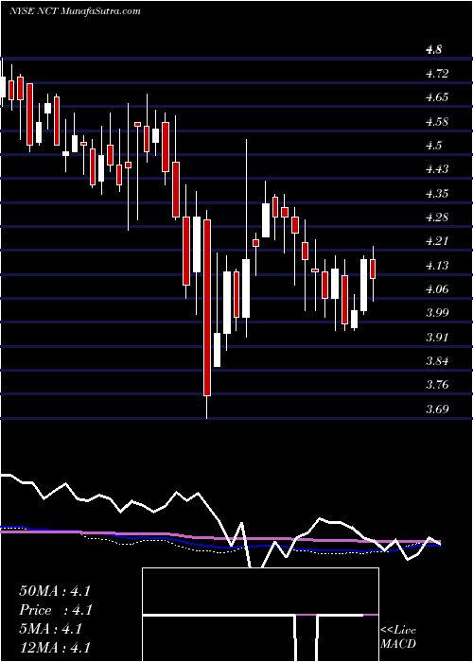Select the 3.91 price axis label
473x662 pixels.
click(437, 338)
